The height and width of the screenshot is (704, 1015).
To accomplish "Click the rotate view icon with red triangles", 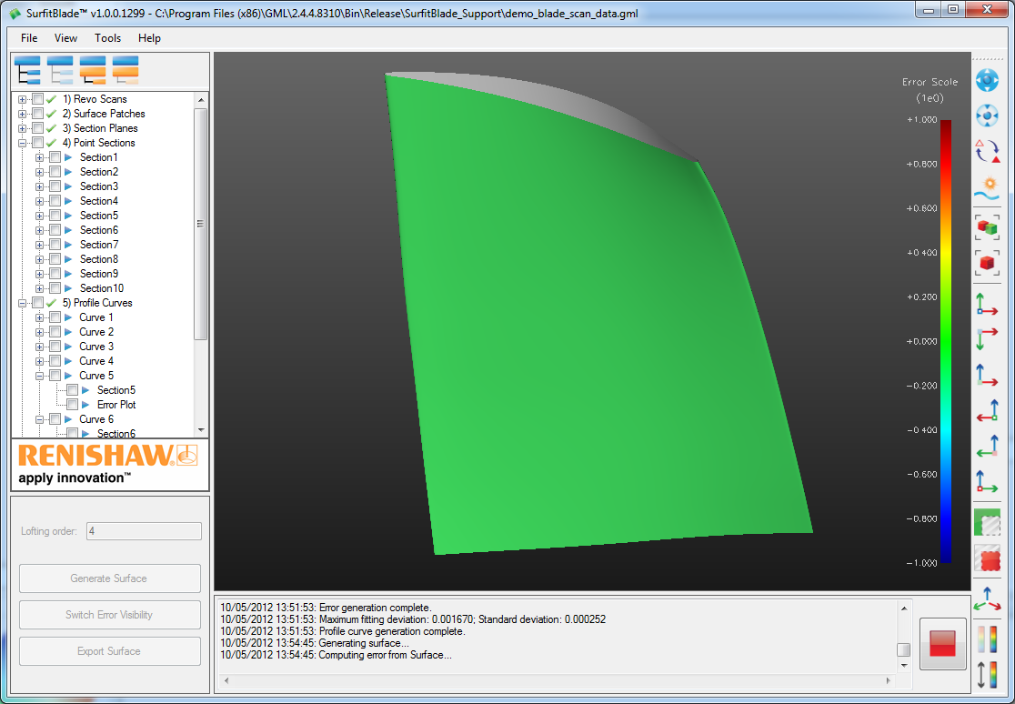I will coord(987,151).
